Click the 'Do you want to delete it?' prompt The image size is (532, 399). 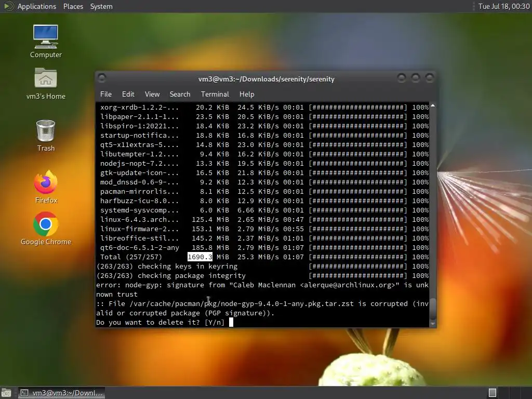(160, 322)
